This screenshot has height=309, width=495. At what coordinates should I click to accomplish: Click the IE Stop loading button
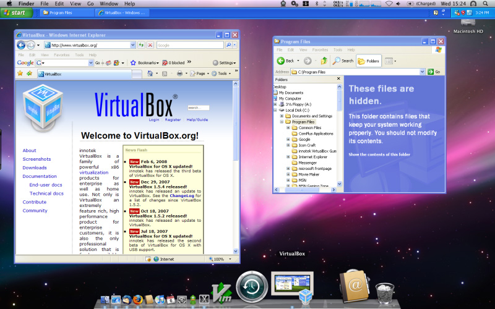pos(150,45)
